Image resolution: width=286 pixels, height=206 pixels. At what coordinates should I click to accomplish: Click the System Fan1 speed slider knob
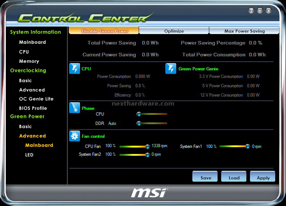pos(248,146)
